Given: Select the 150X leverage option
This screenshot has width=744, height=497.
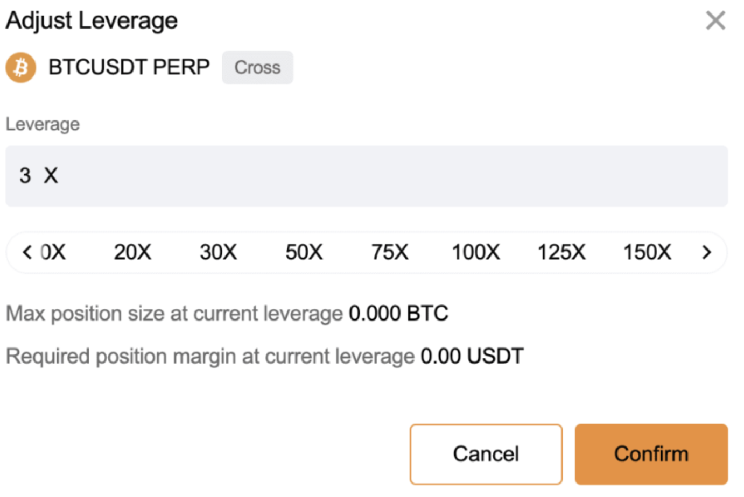Looking at the screenshot, I should coord(647,252).
